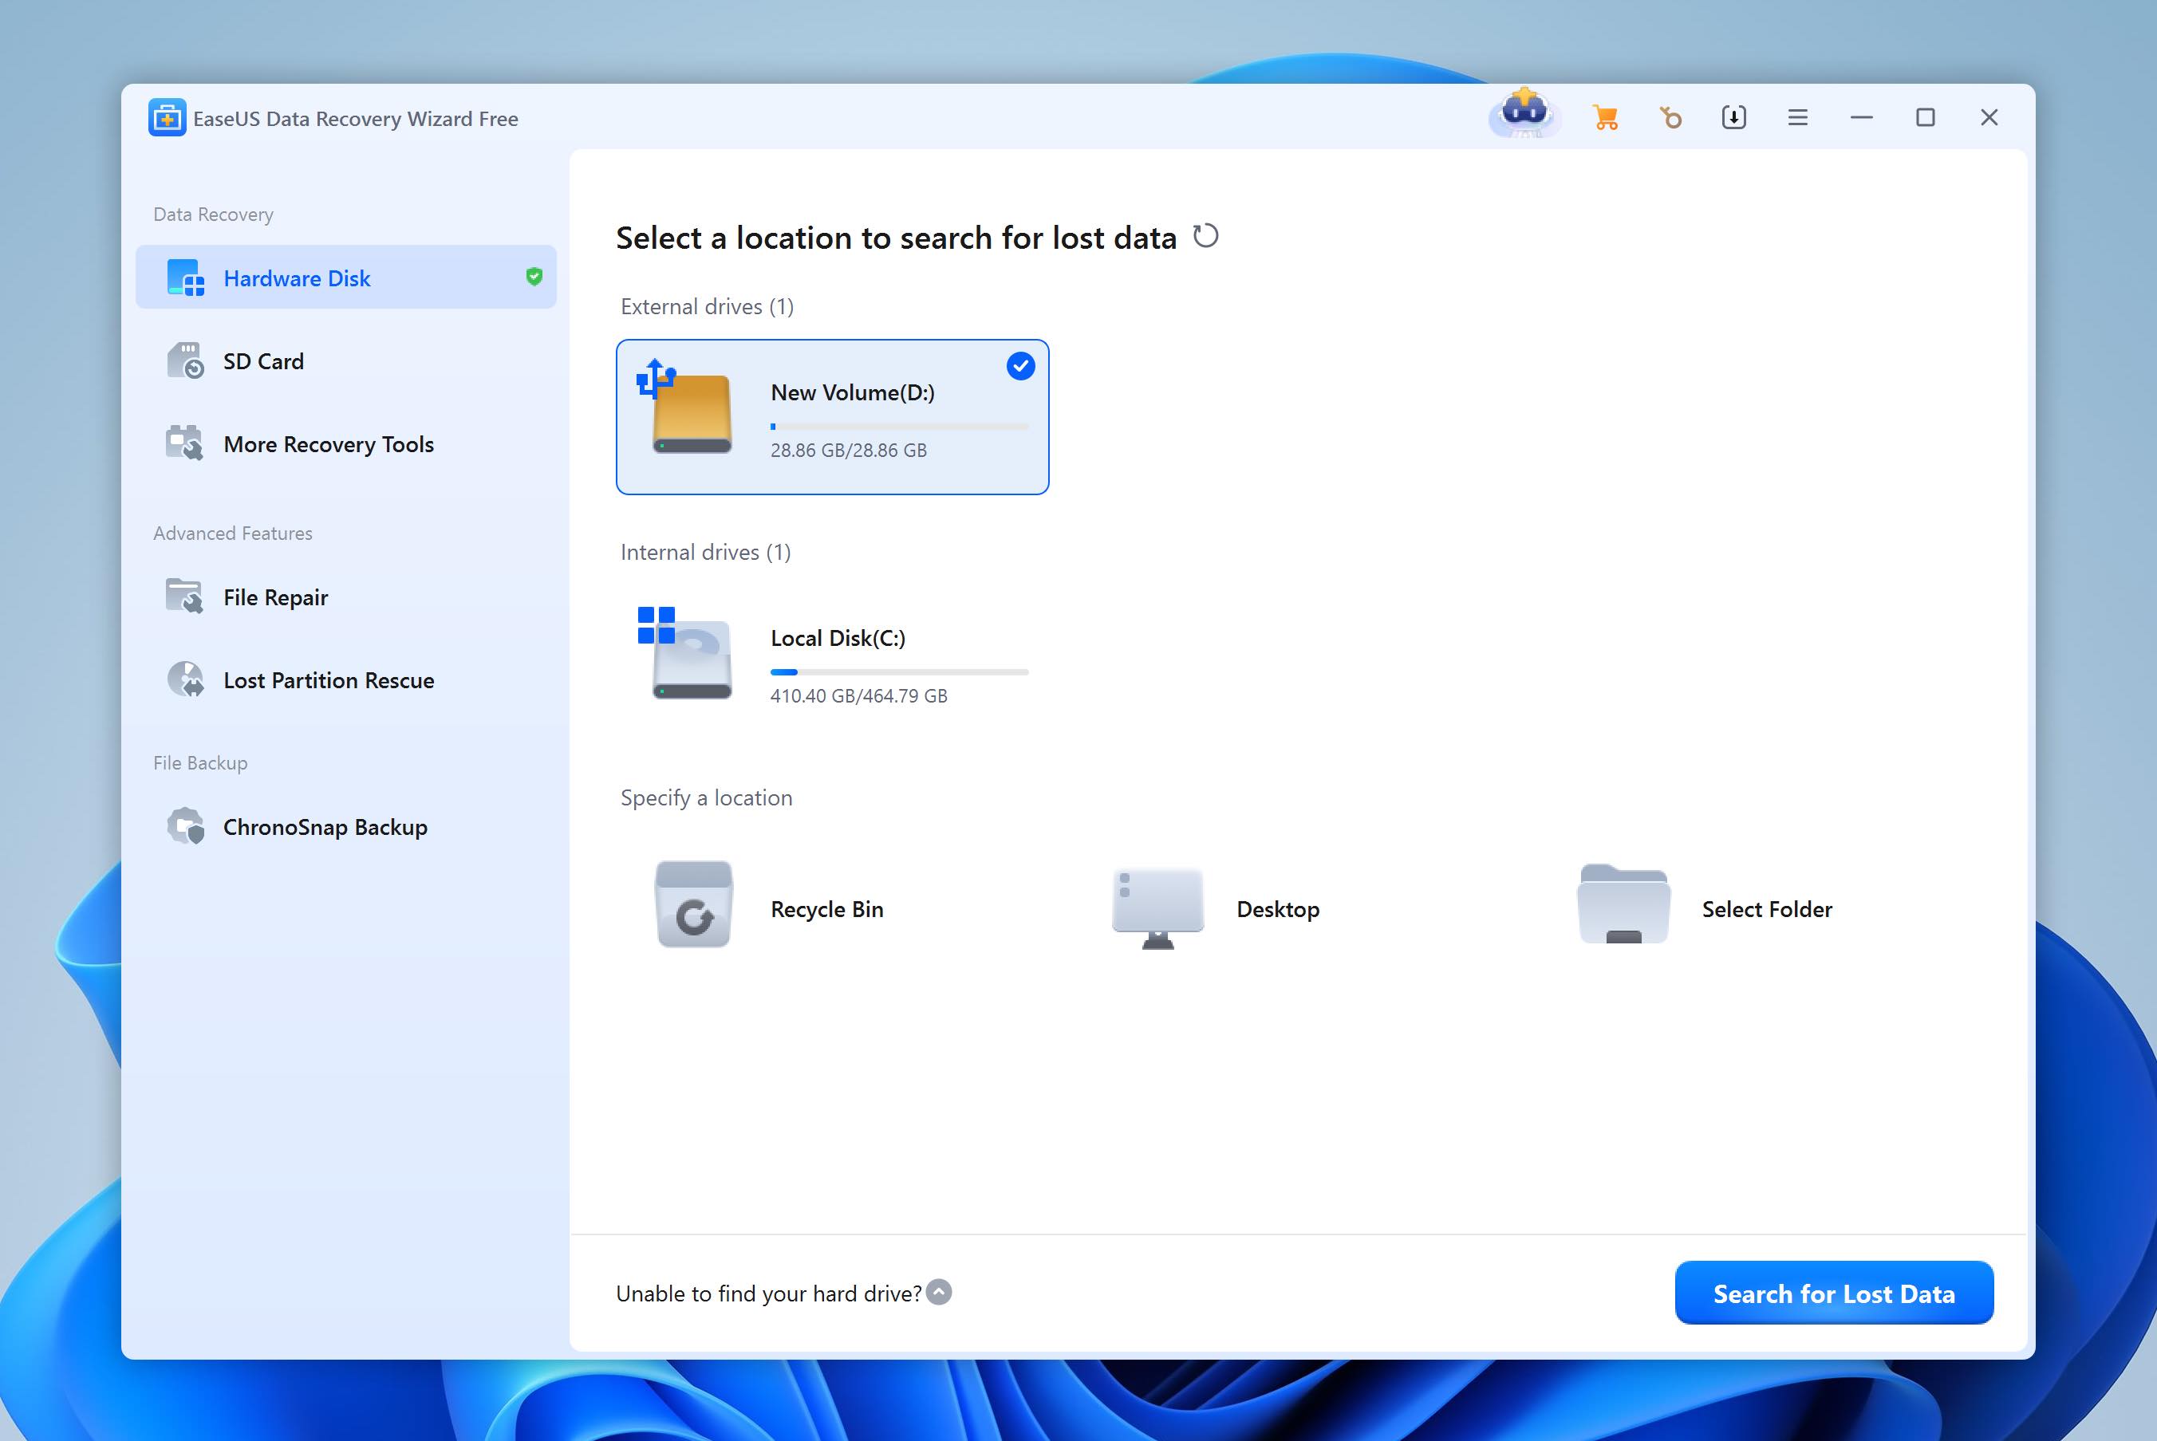Click the File Repair sidebar icon
Image resolution: width=2157 pixels, height=1441 pixels.
click(185, 596)
